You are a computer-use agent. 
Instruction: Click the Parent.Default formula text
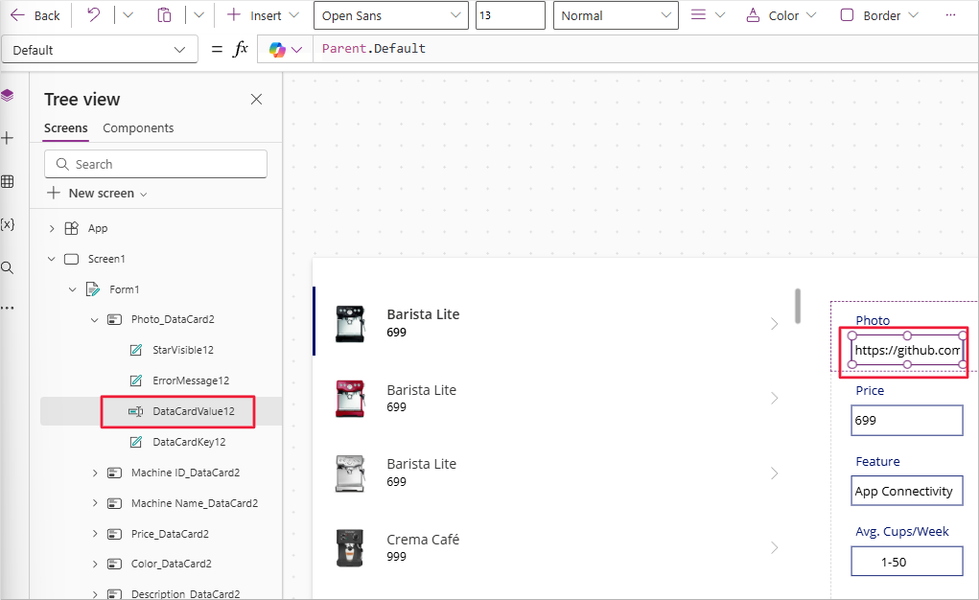click(373, 49)
